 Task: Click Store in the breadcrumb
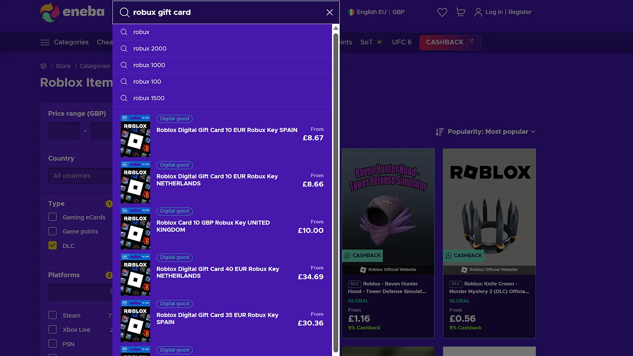pos(63,66)
